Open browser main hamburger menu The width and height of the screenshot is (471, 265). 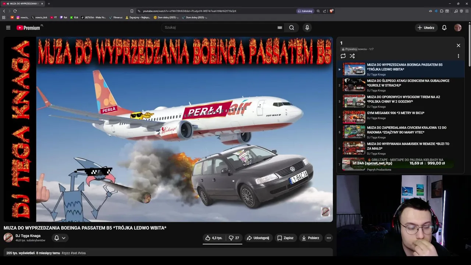click(467, 11)
